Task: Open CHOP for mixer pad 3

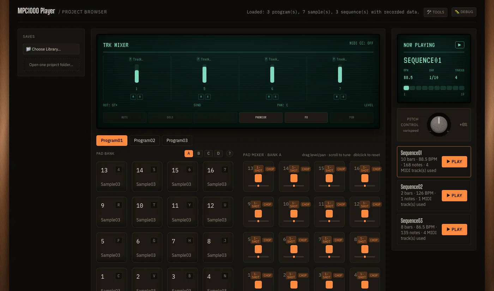Action: [x=338, y=275]
